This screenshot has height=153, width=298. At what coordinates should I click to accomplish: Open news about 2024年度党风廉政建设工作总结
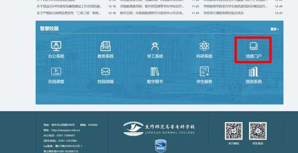[69, 6]
